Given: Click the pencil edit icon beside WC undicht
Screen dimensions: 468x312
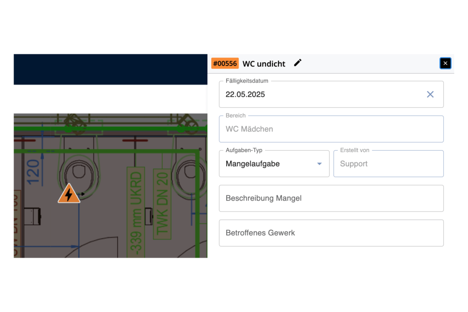Looking at the screenshot, I should pos(298,63).
